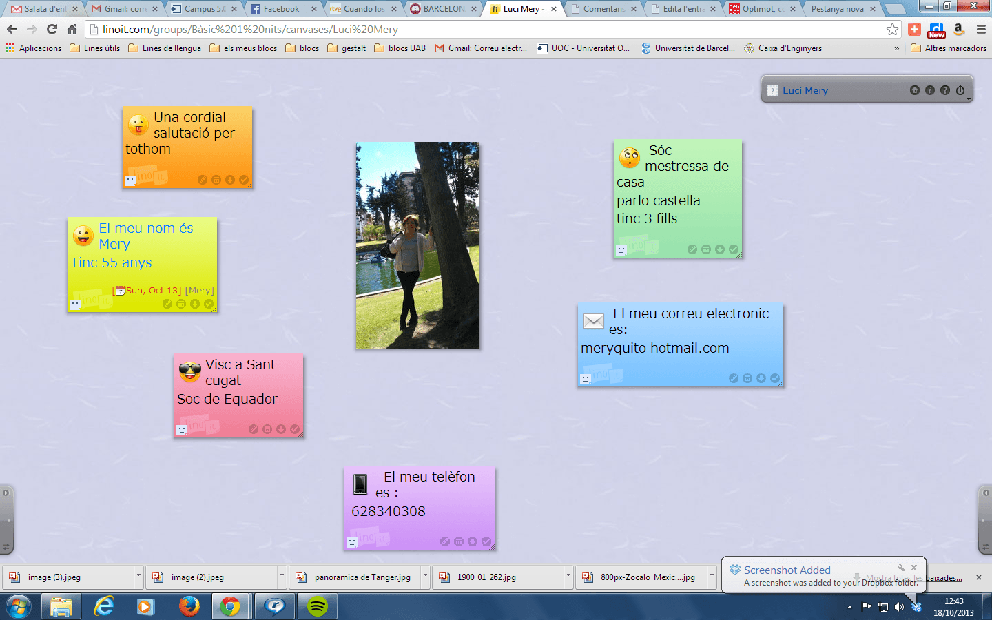992x620 pixels.
Task: Click the help question mark icon
Action: tap(945, 90)
